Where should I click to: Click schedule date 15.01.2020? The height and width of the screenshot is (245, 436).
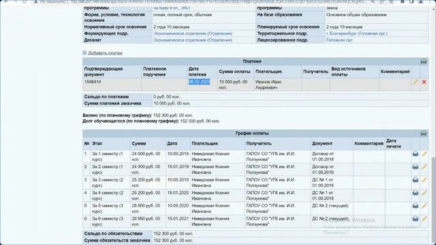point(178,193)
